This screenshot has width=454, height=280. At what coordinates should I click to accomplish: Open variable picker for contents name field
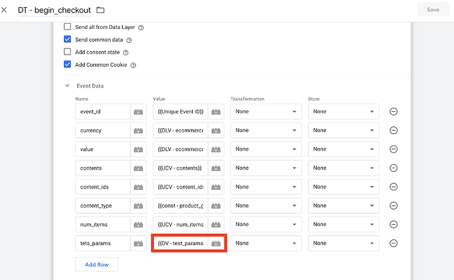point(138,168)
